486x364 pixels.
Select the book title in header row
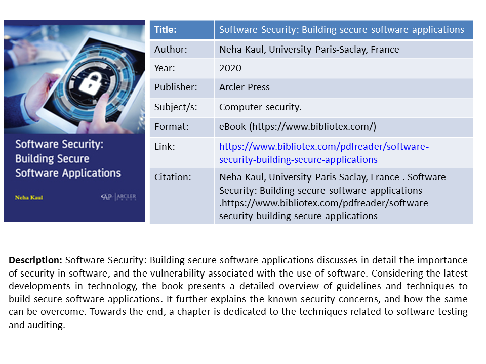tap(342, 30)
